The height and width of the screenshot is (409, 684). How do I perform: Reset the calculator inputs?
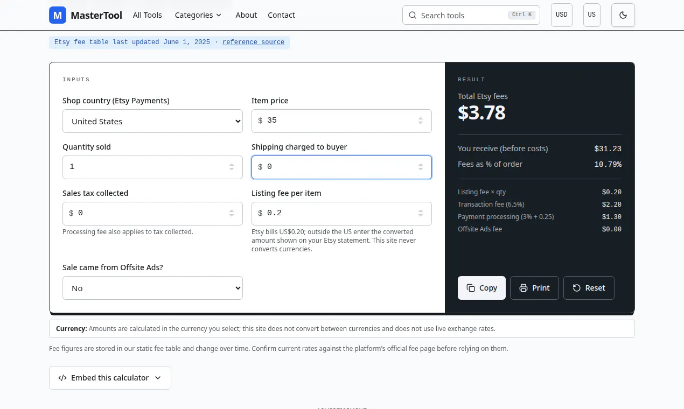(x=589, y=288)
